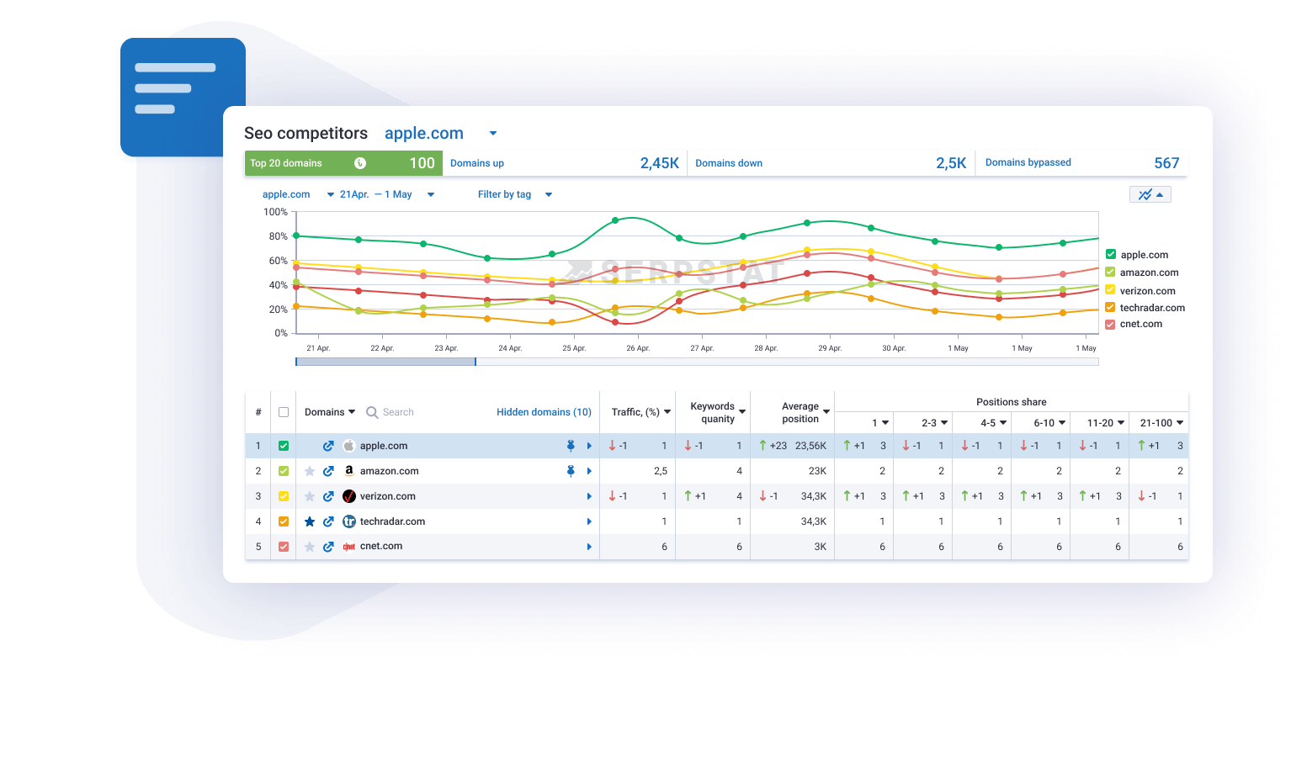The width and height of the screenshot is (1291, 762).
Task: Click verizon.com domain name in table
Action: pyautogui.click(x=388, y=496)
